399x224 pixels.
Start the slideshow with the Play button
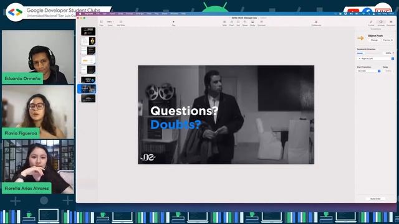click(x=173, y=23)
